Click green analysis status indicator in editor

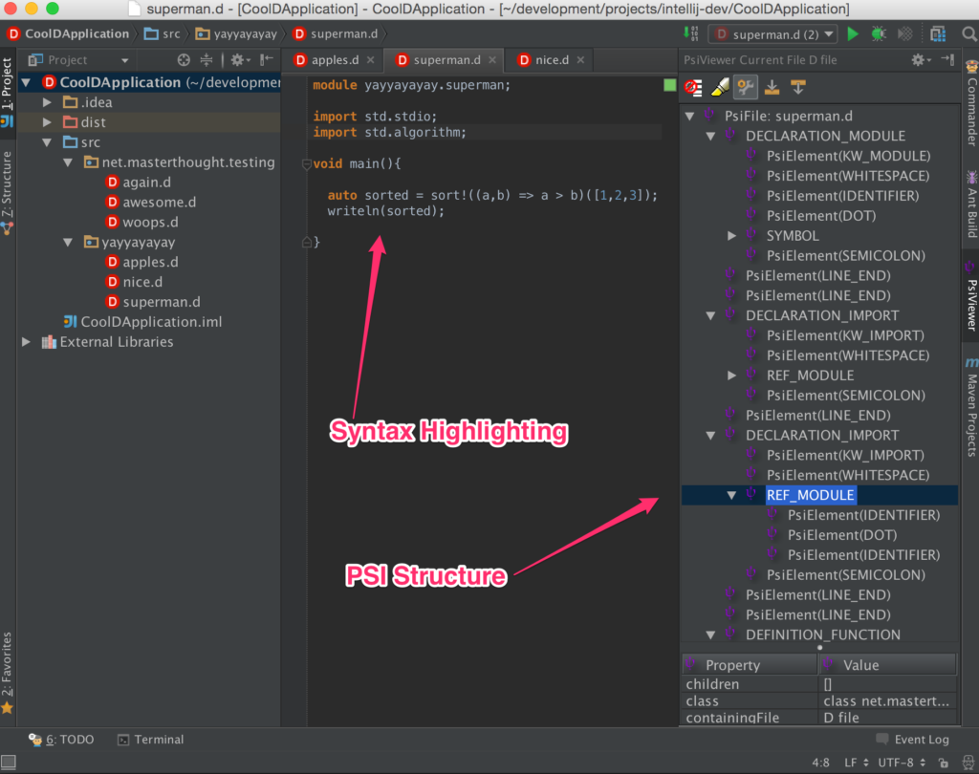[x=670, y=85]
